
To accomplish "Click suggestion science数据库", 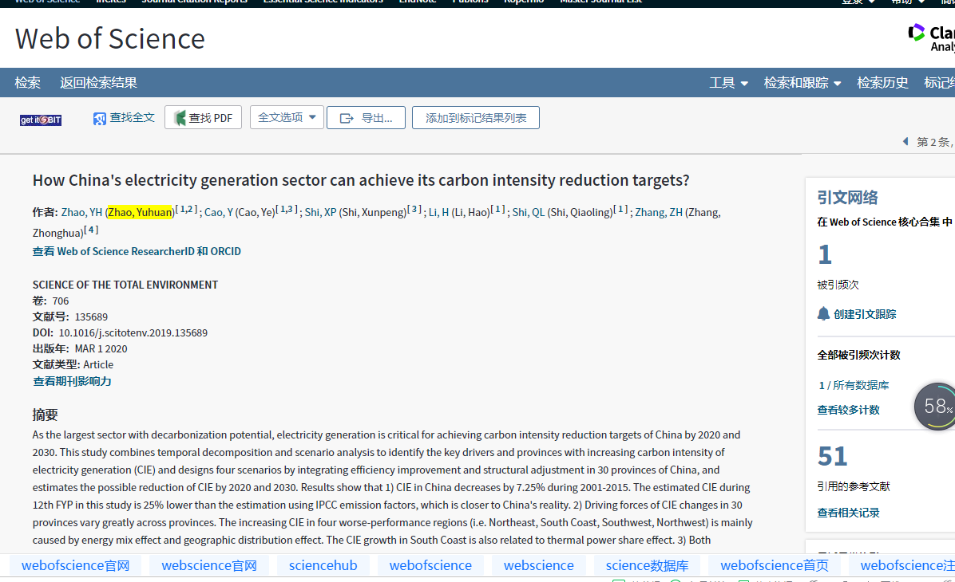I will (647, 565).
